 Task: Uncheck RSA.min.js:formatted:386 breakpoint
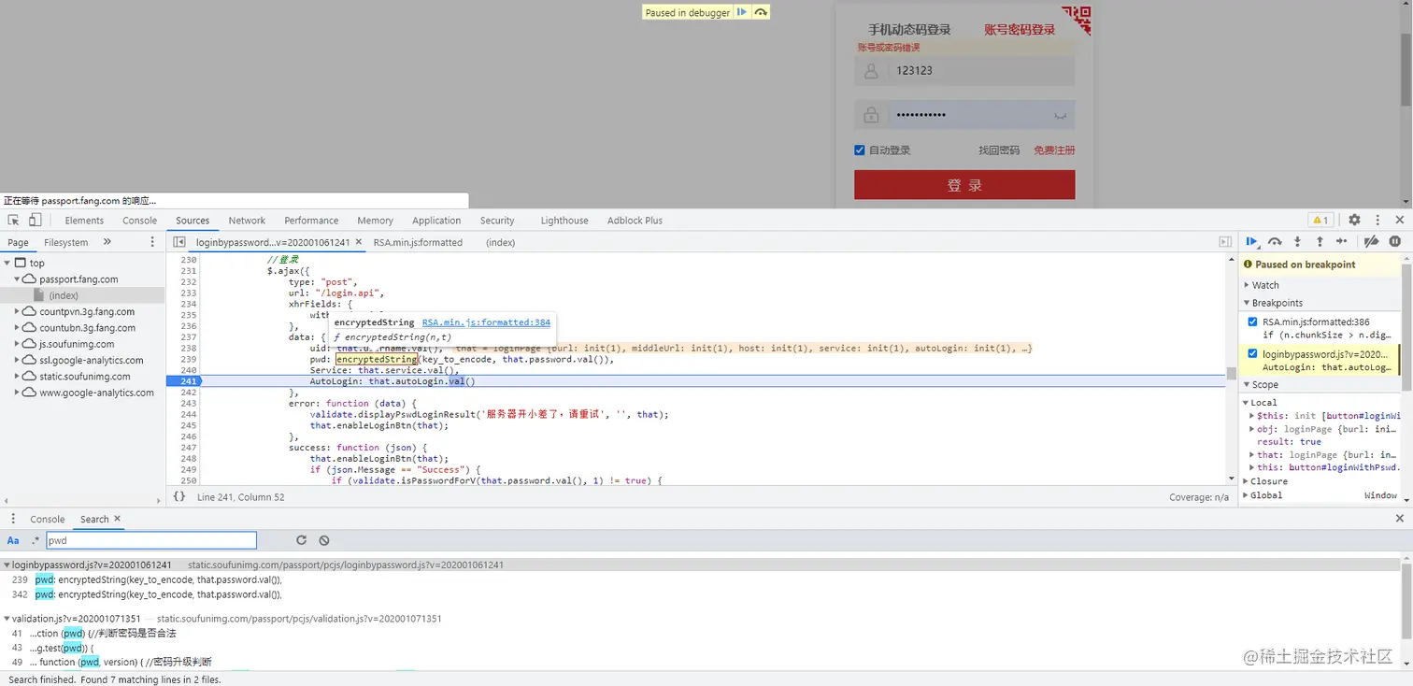click(1252, 322)
